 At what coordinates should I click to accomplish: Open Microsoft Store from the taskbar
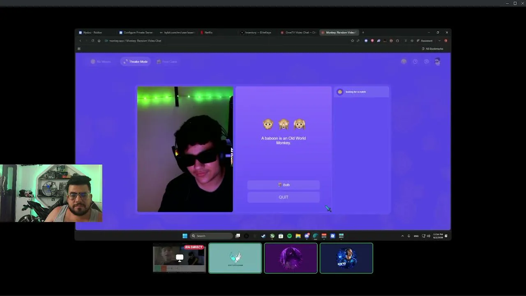click(x=281, y=236)
